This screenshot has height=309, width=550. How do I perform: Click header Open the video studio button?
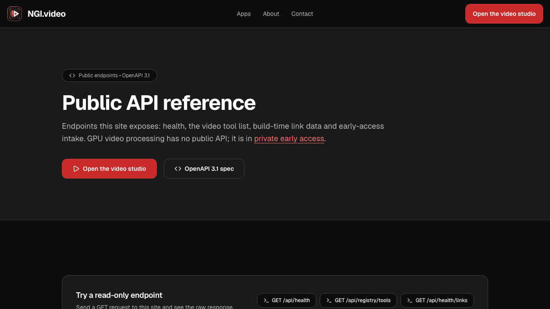(504, 14)
